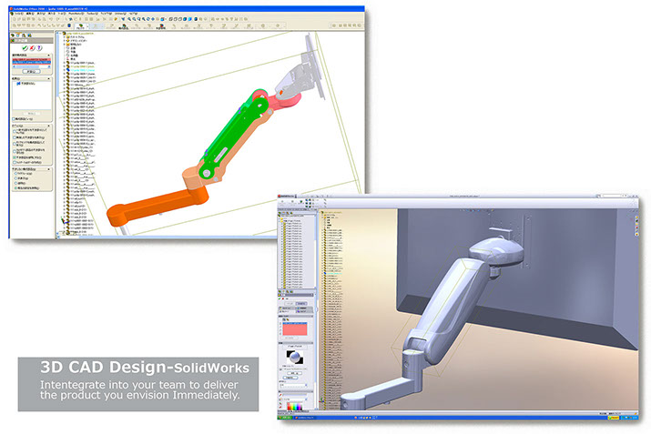Select the FeatureManager tree tab icon above the panel

pos(14,34)
